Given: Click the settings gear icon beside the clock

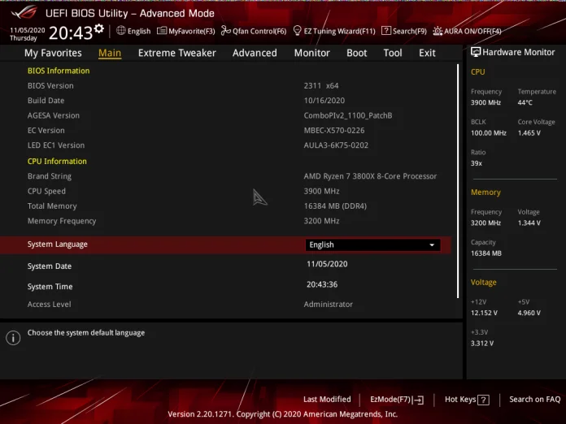Looking at the screenshot, I should 98,29.
